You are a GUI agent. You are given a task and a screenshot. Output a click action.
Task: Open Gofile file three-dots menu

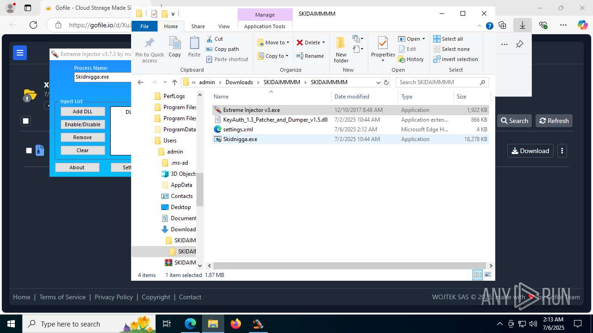pos(562,151)
